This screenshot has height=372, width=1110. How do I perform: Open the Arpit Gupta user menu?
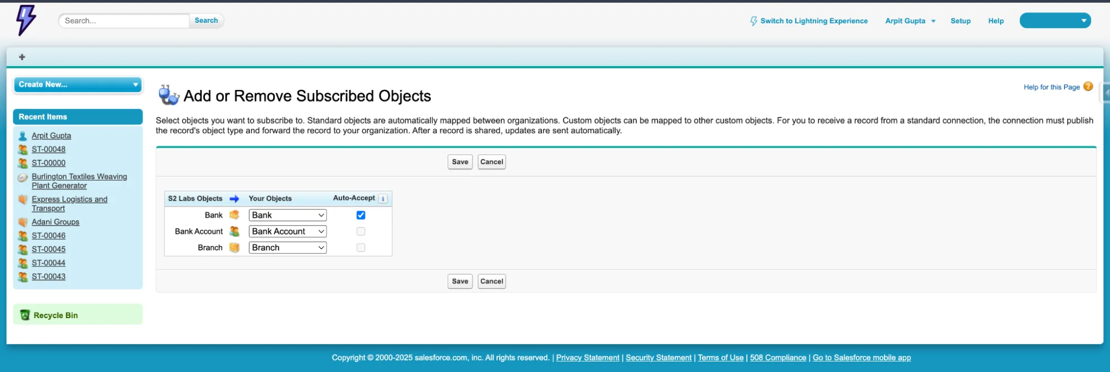point(910,21)
